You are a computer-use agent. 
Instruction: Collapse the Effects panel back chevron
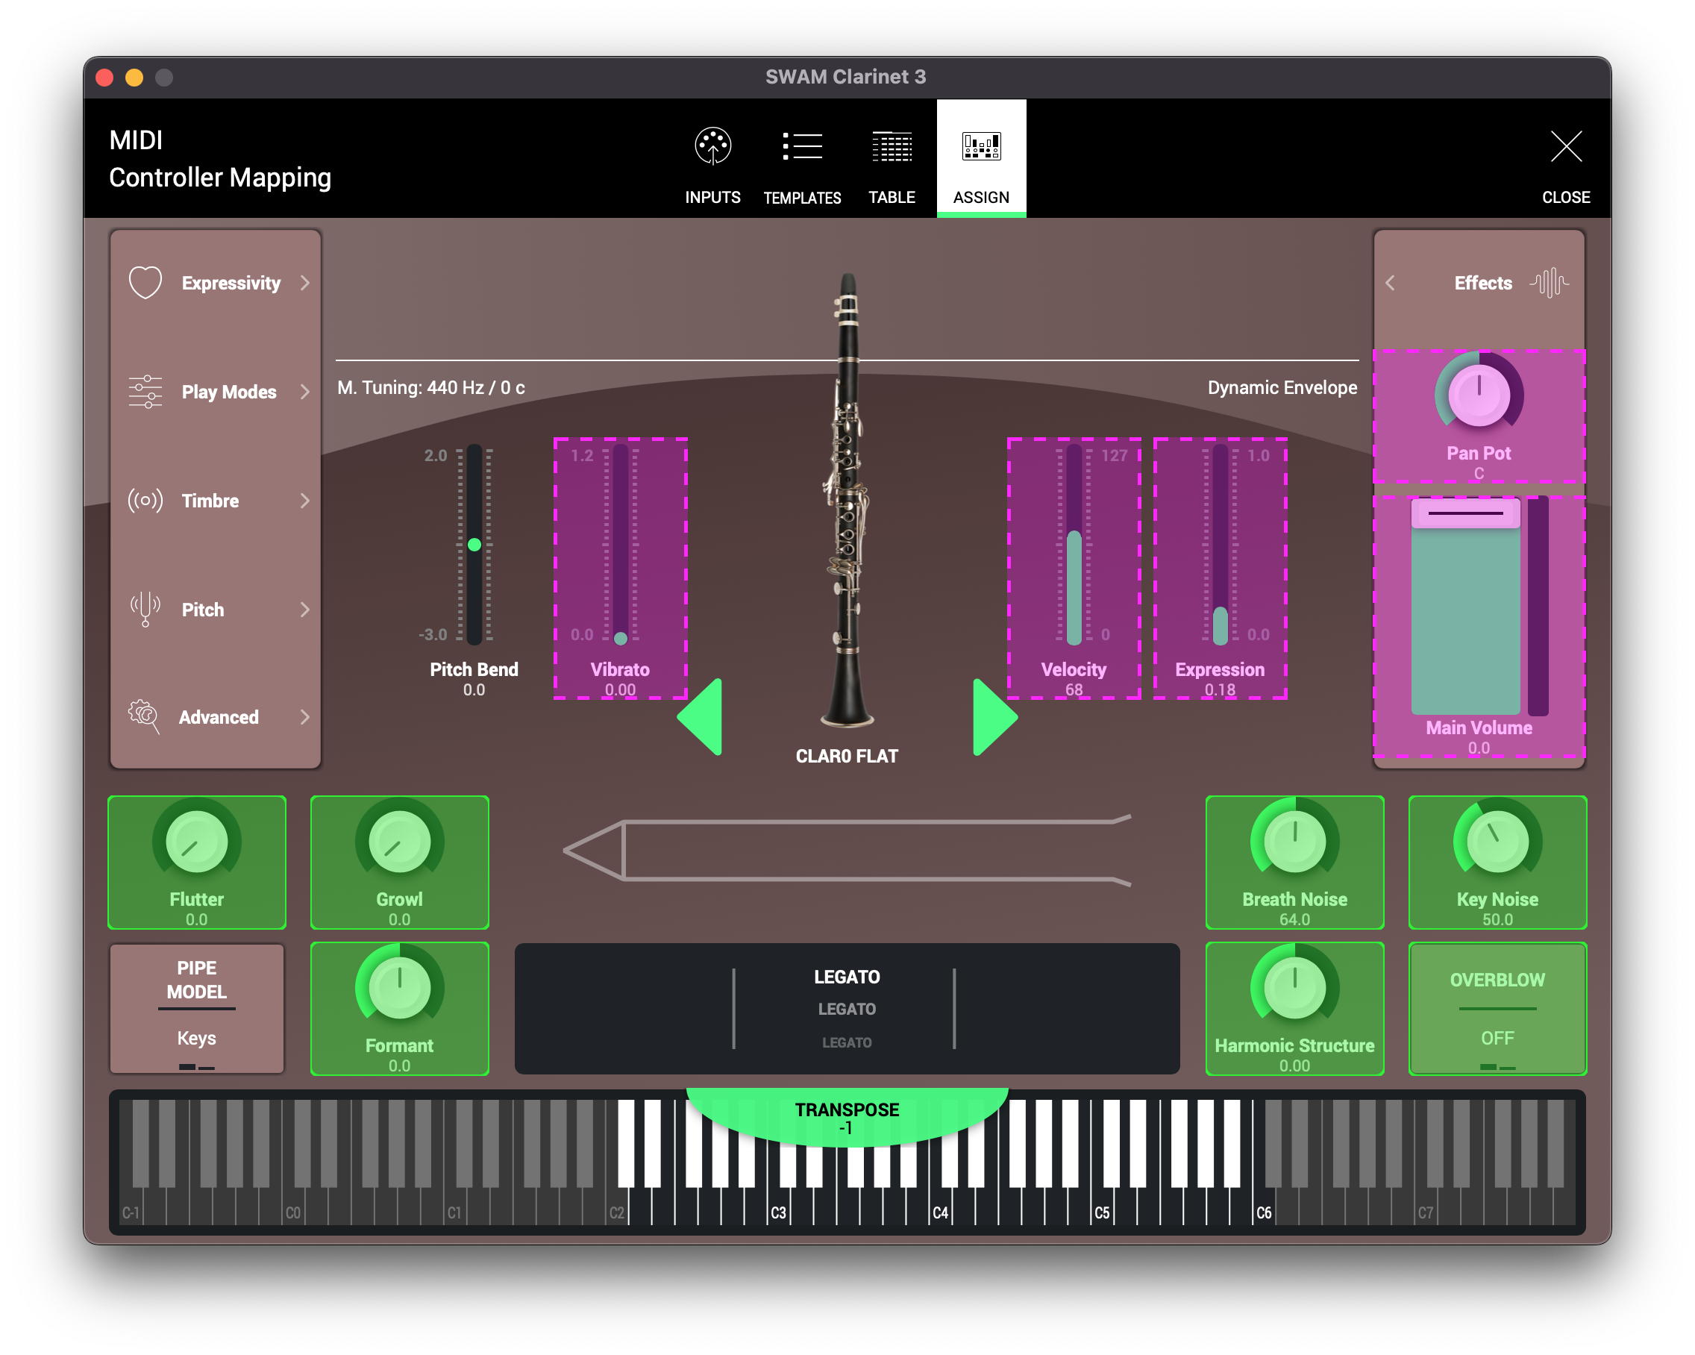click(1390, 282)
